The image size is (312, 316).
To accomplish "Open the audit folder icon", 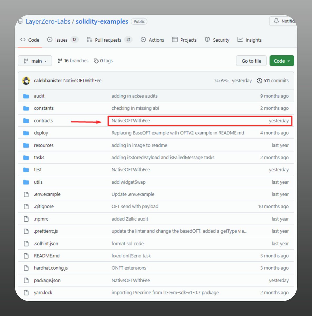I will coord(26,96).
